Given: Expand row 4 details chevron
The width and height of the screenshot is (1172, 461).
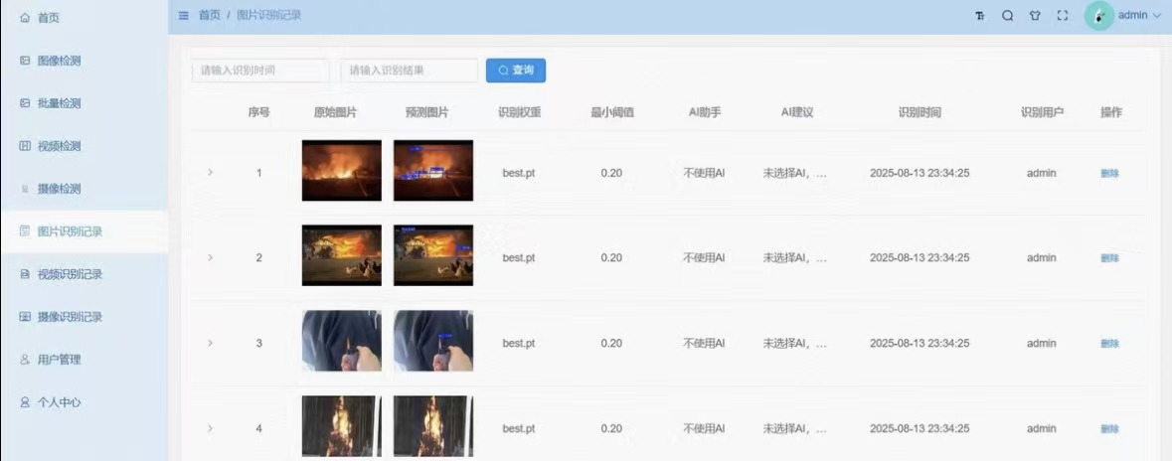Looking at the screenshot, I should tap(210, 428).
